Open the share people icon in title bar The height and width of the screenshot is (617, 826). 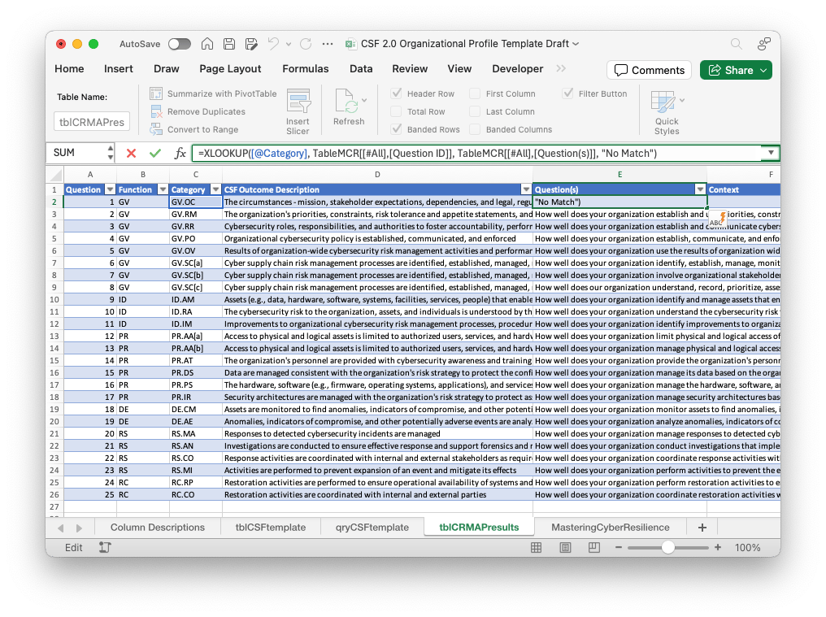764,44
